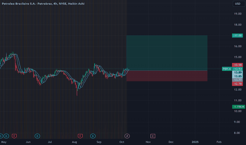
Task: Open the May earnings E marker
Action: coord(14,136)
